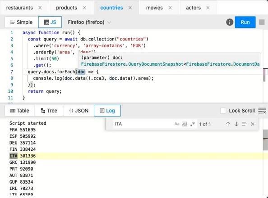The width and height of the screenshot is (268, 198).
Task: Open the Firefoo (firefoo) project dropdown
Action: [x=89, y=22]
